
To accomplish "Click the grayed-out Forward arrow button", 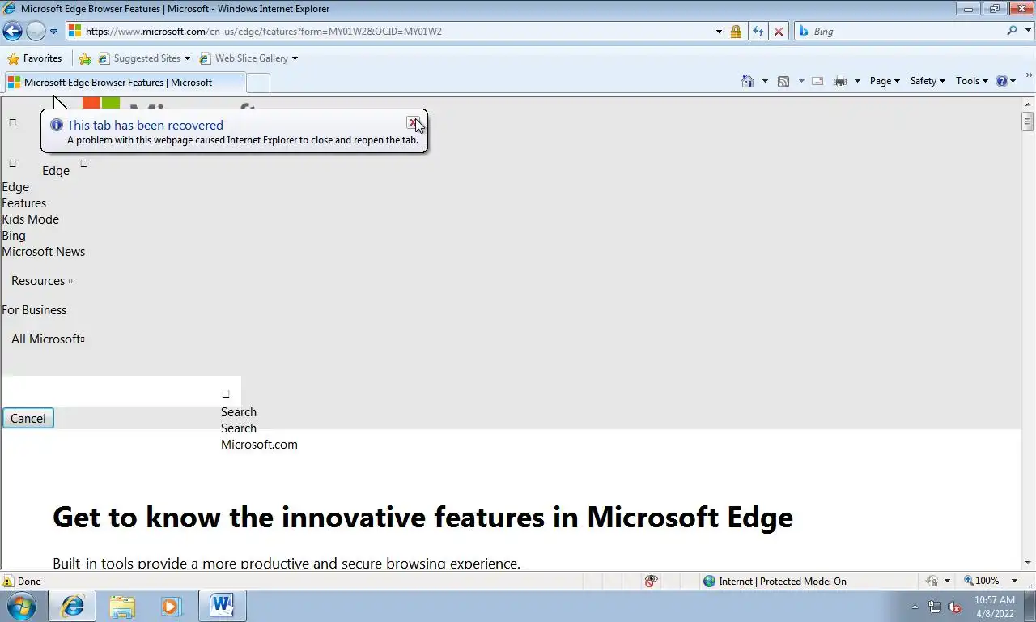I will [36, 32].
